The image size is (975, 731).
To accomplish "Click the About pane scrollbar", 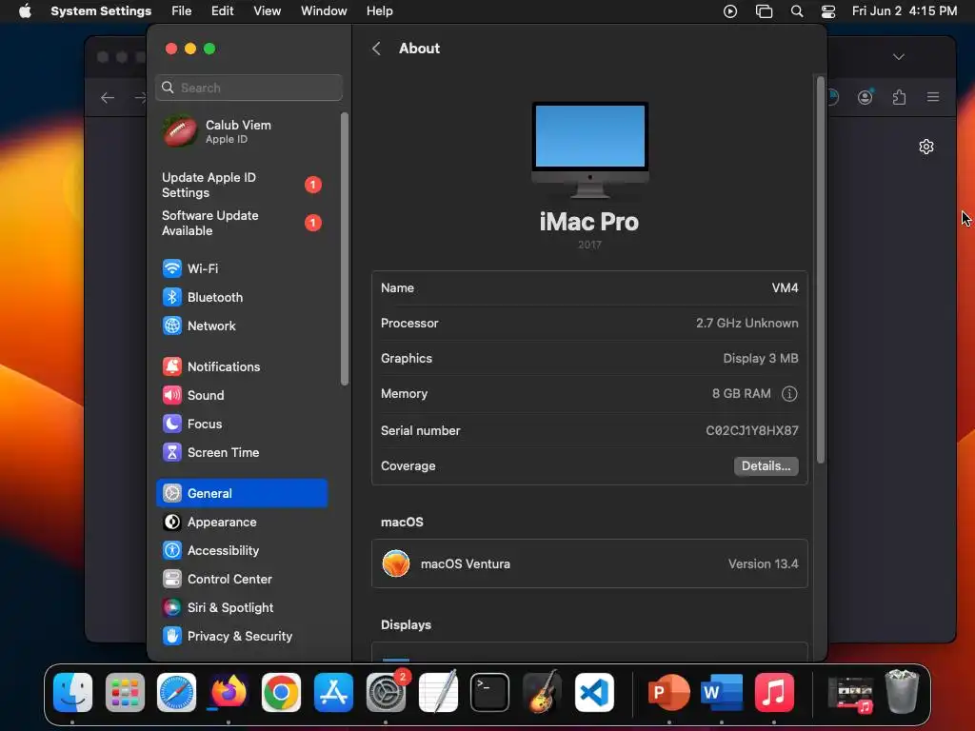I will click(x=820, y=269).
